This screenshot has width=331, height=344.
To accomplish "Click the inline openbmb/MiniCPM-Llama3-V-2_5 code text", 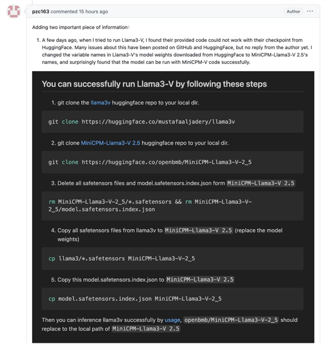I will click(231, 320).
